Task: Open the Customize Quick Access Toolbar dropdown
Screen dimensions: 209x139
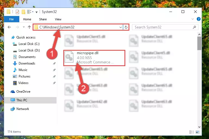Action: tap(36, 12)
